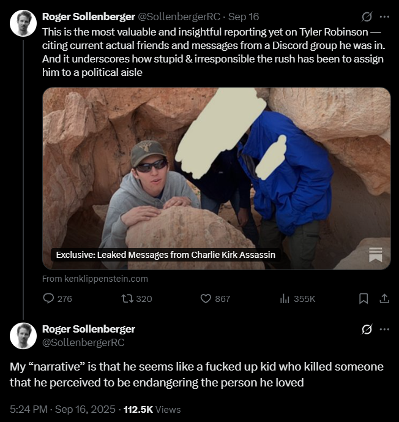Expand more options on the second tweet
The height and width of the screenshot is (422, 399).
pyautogui.click(x=384, y=329)
